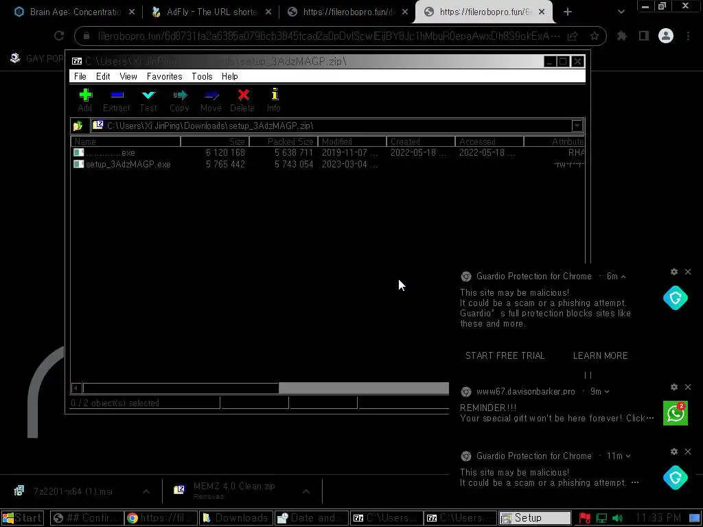Image resolution: width=703 pixels, height=527 pixels.
Task: Click the speaker volume icon in system tray
Action: 618,519
